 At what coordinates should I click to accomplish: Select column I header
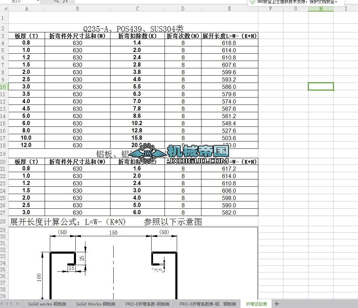point(346,9)
